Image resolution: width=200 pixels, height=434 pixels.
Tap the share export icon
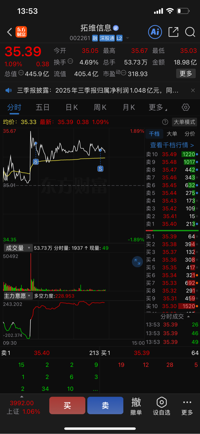(173, 32)
